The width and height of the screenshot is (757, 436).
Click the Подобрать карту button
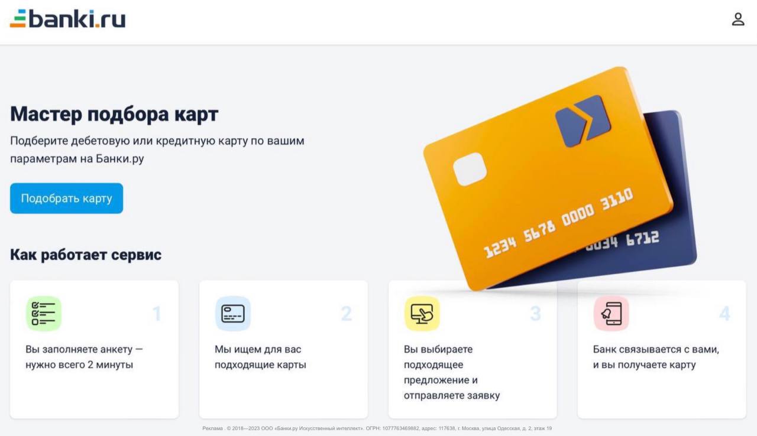click(x=66, y=198)
